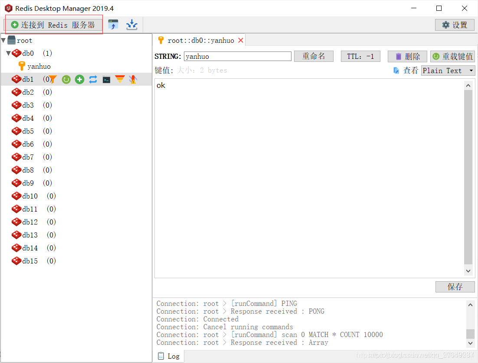Click the log panel scroll up arrow

point(470,305)
